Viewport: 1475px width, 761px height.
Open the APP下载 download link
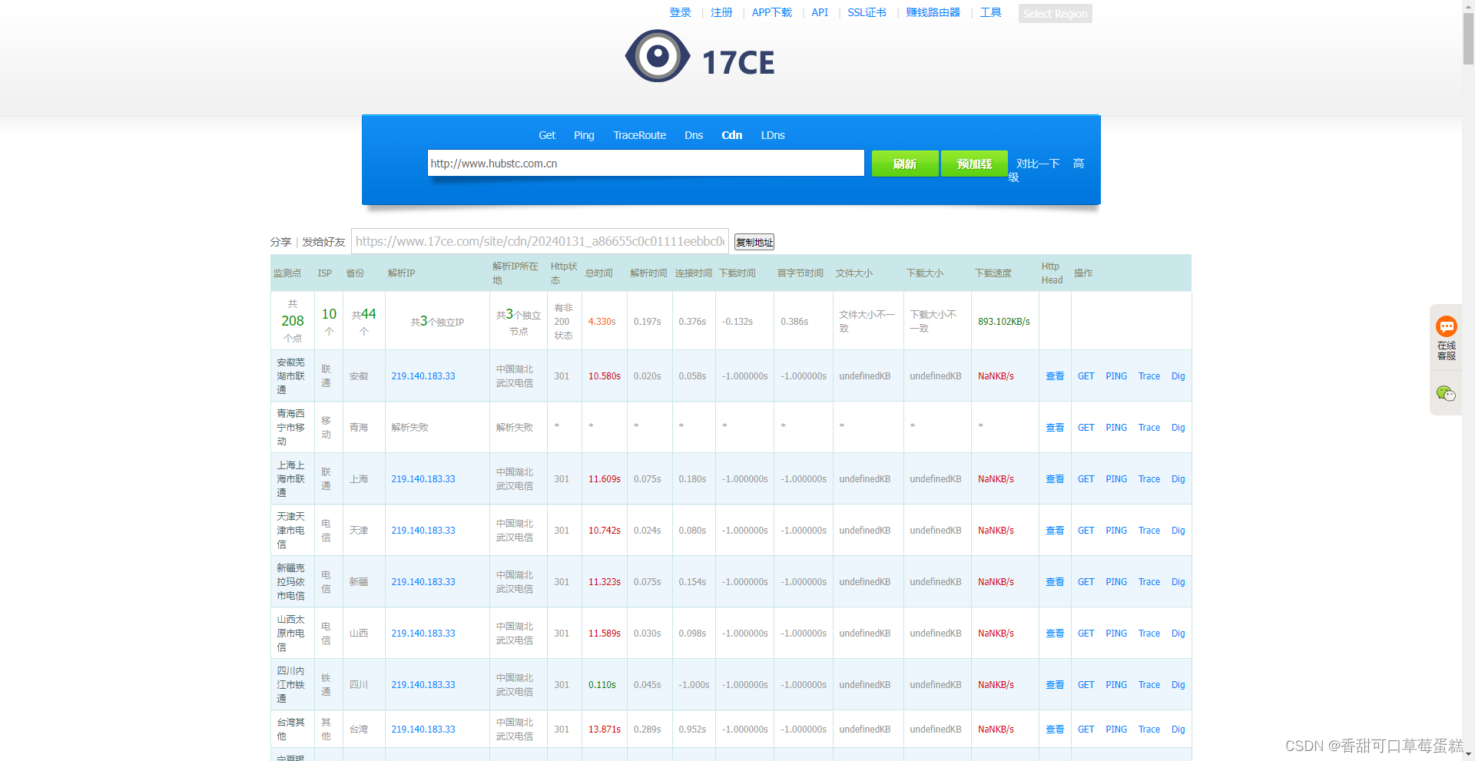772,12
